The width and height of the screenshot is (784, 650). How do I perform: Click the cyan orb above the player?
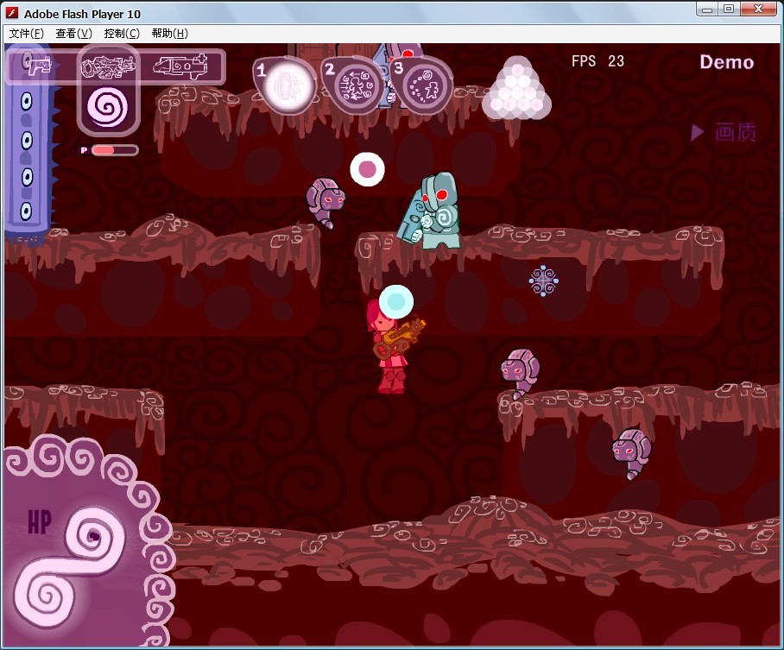pos(396,302)
